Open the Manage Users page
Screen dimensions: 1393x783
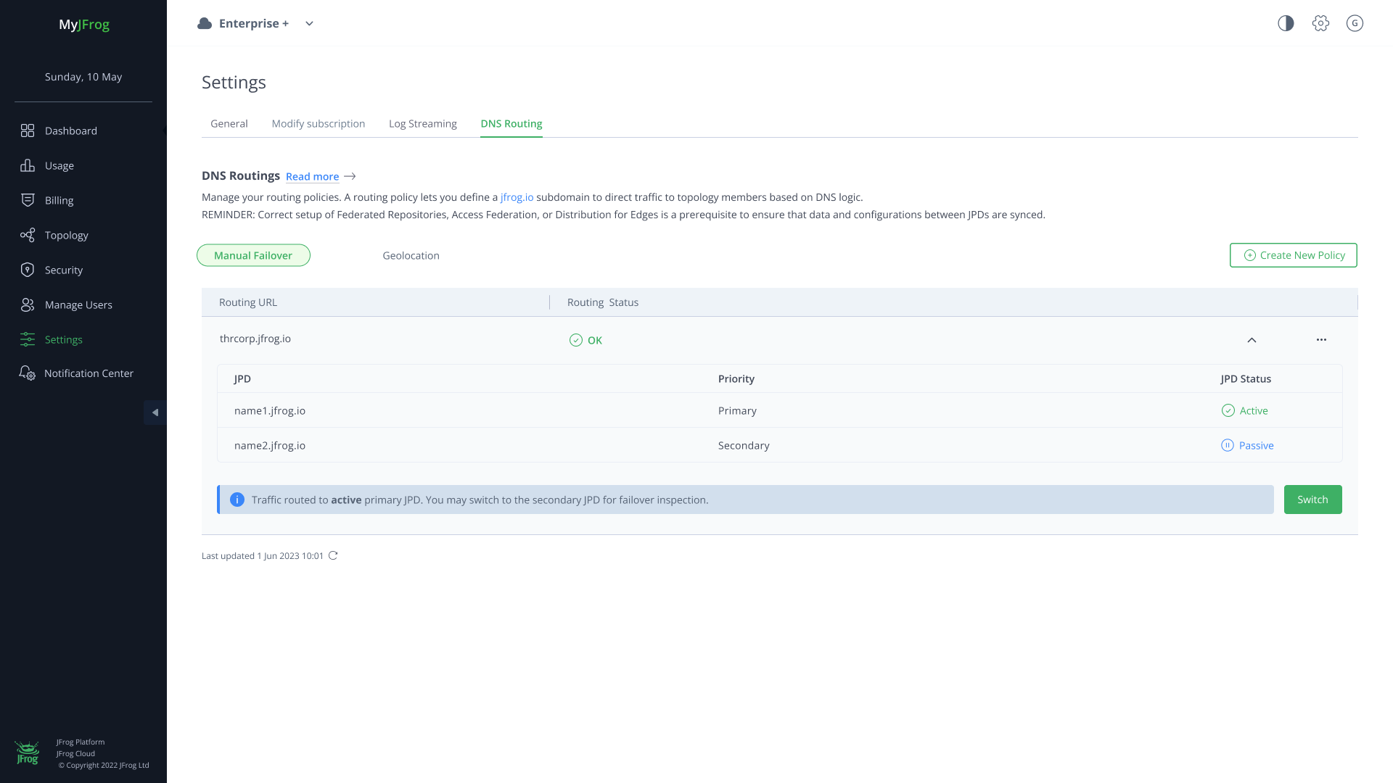point(78,304)
